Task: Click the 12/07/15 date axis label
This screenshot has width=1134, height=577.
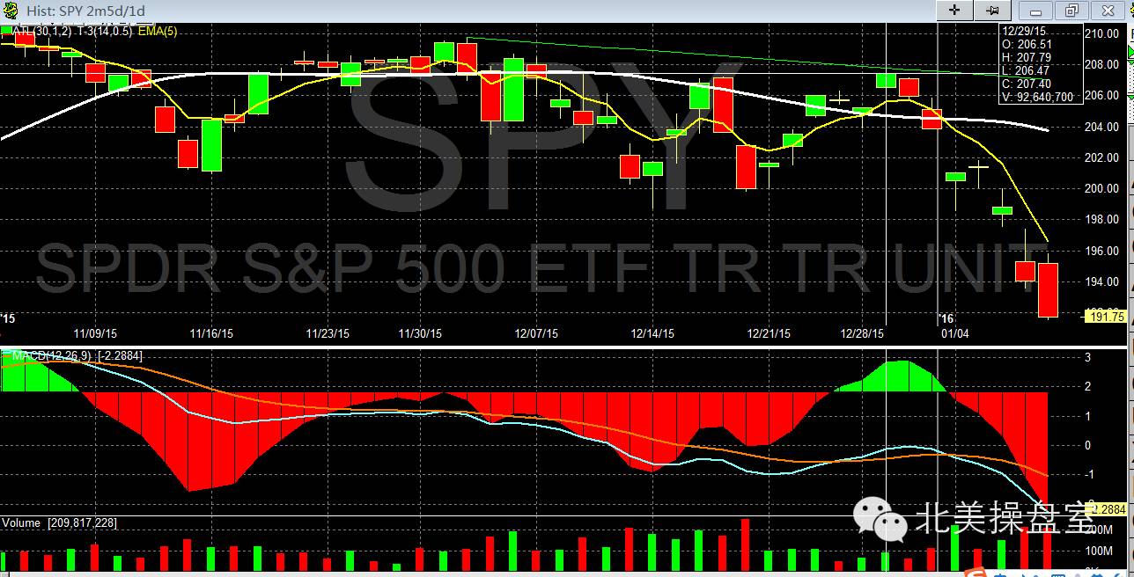Action: click(x=537, y=333)
